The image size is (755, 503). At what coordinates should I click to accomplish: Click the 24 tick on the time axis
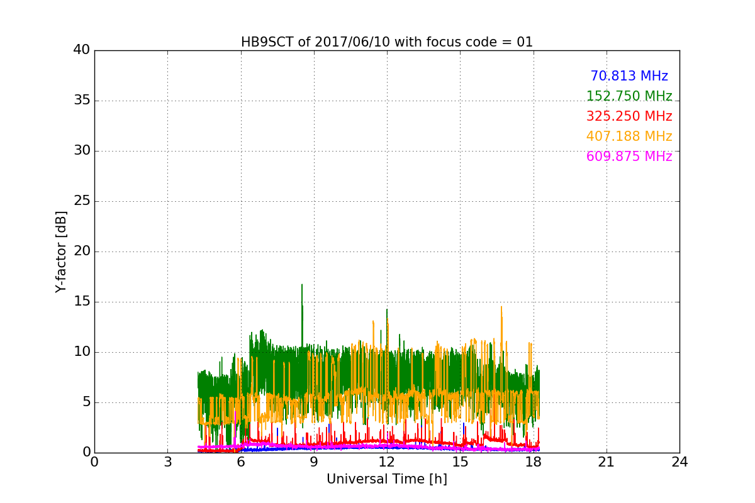pyautogui.click(x=679, y=462)
